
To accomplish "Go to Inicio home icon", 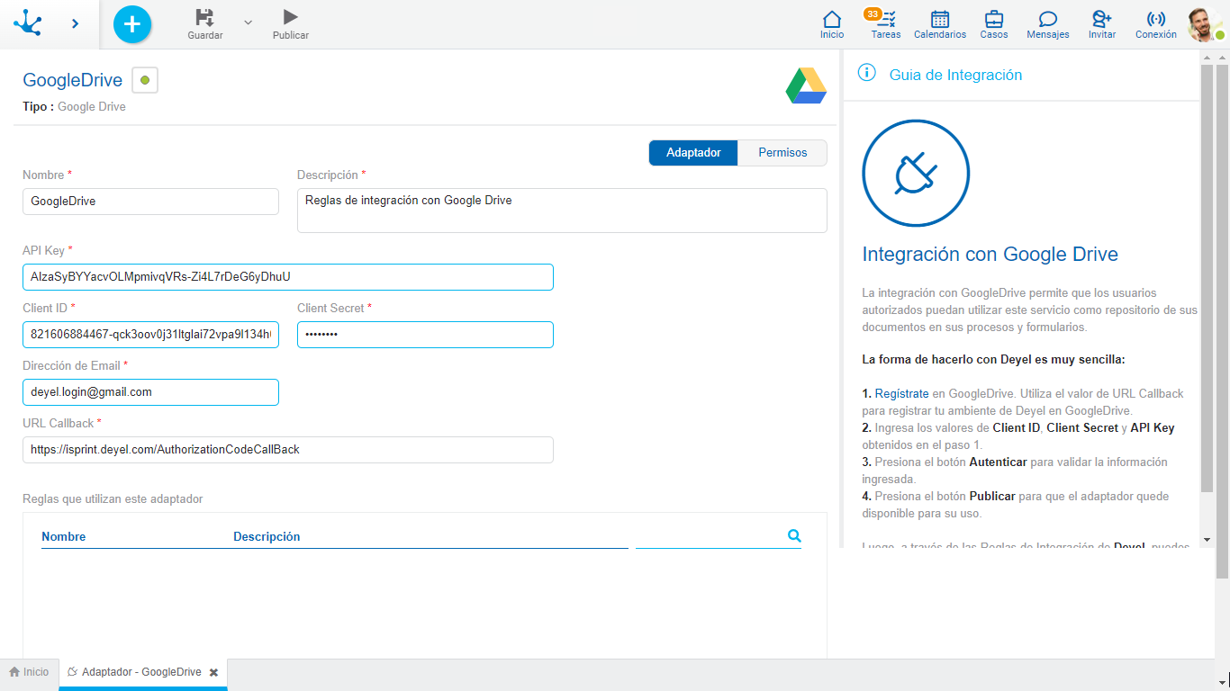I will [832, 24].
